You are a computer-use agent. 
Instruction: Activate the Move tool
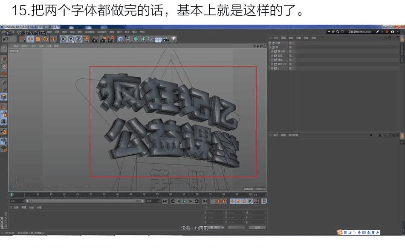click(30, 39)
